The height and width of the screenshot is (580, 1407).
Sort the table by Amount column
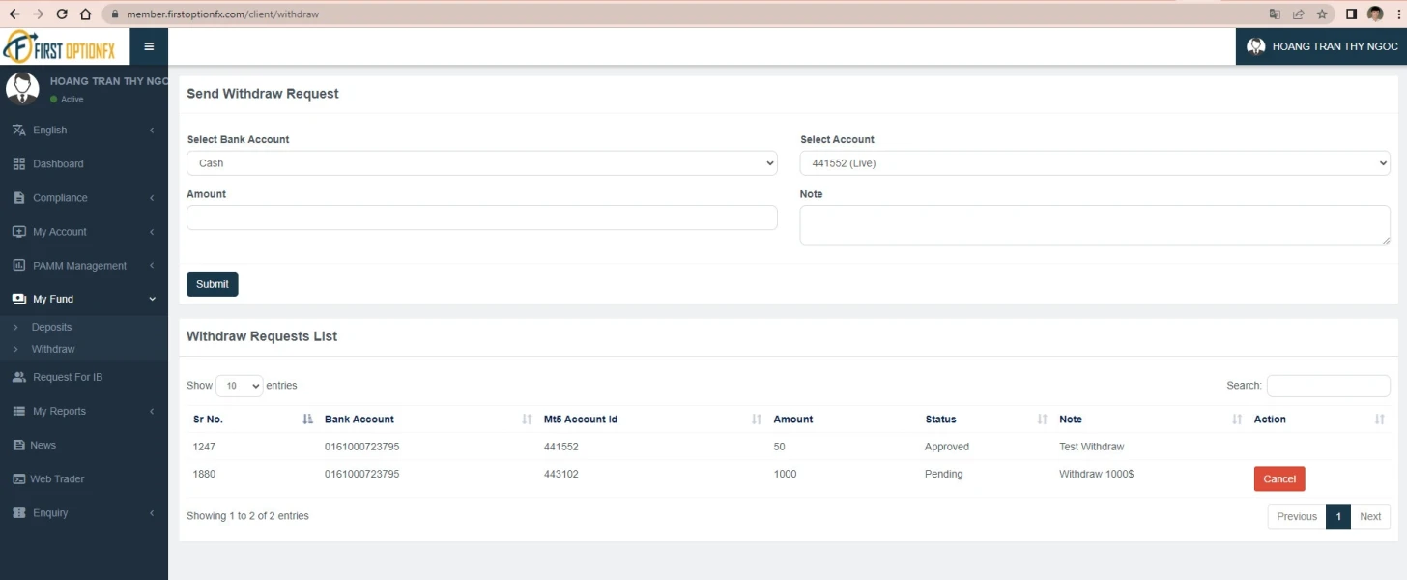pyautogui.click(x=793, y=420)
